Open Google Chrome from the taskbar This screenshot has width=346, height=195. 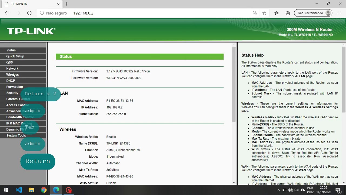click(44, 190)
